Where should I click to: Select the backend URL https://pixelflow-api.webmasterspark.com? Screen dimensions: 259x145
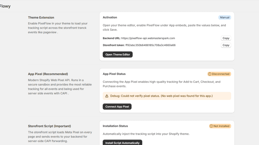148,38
